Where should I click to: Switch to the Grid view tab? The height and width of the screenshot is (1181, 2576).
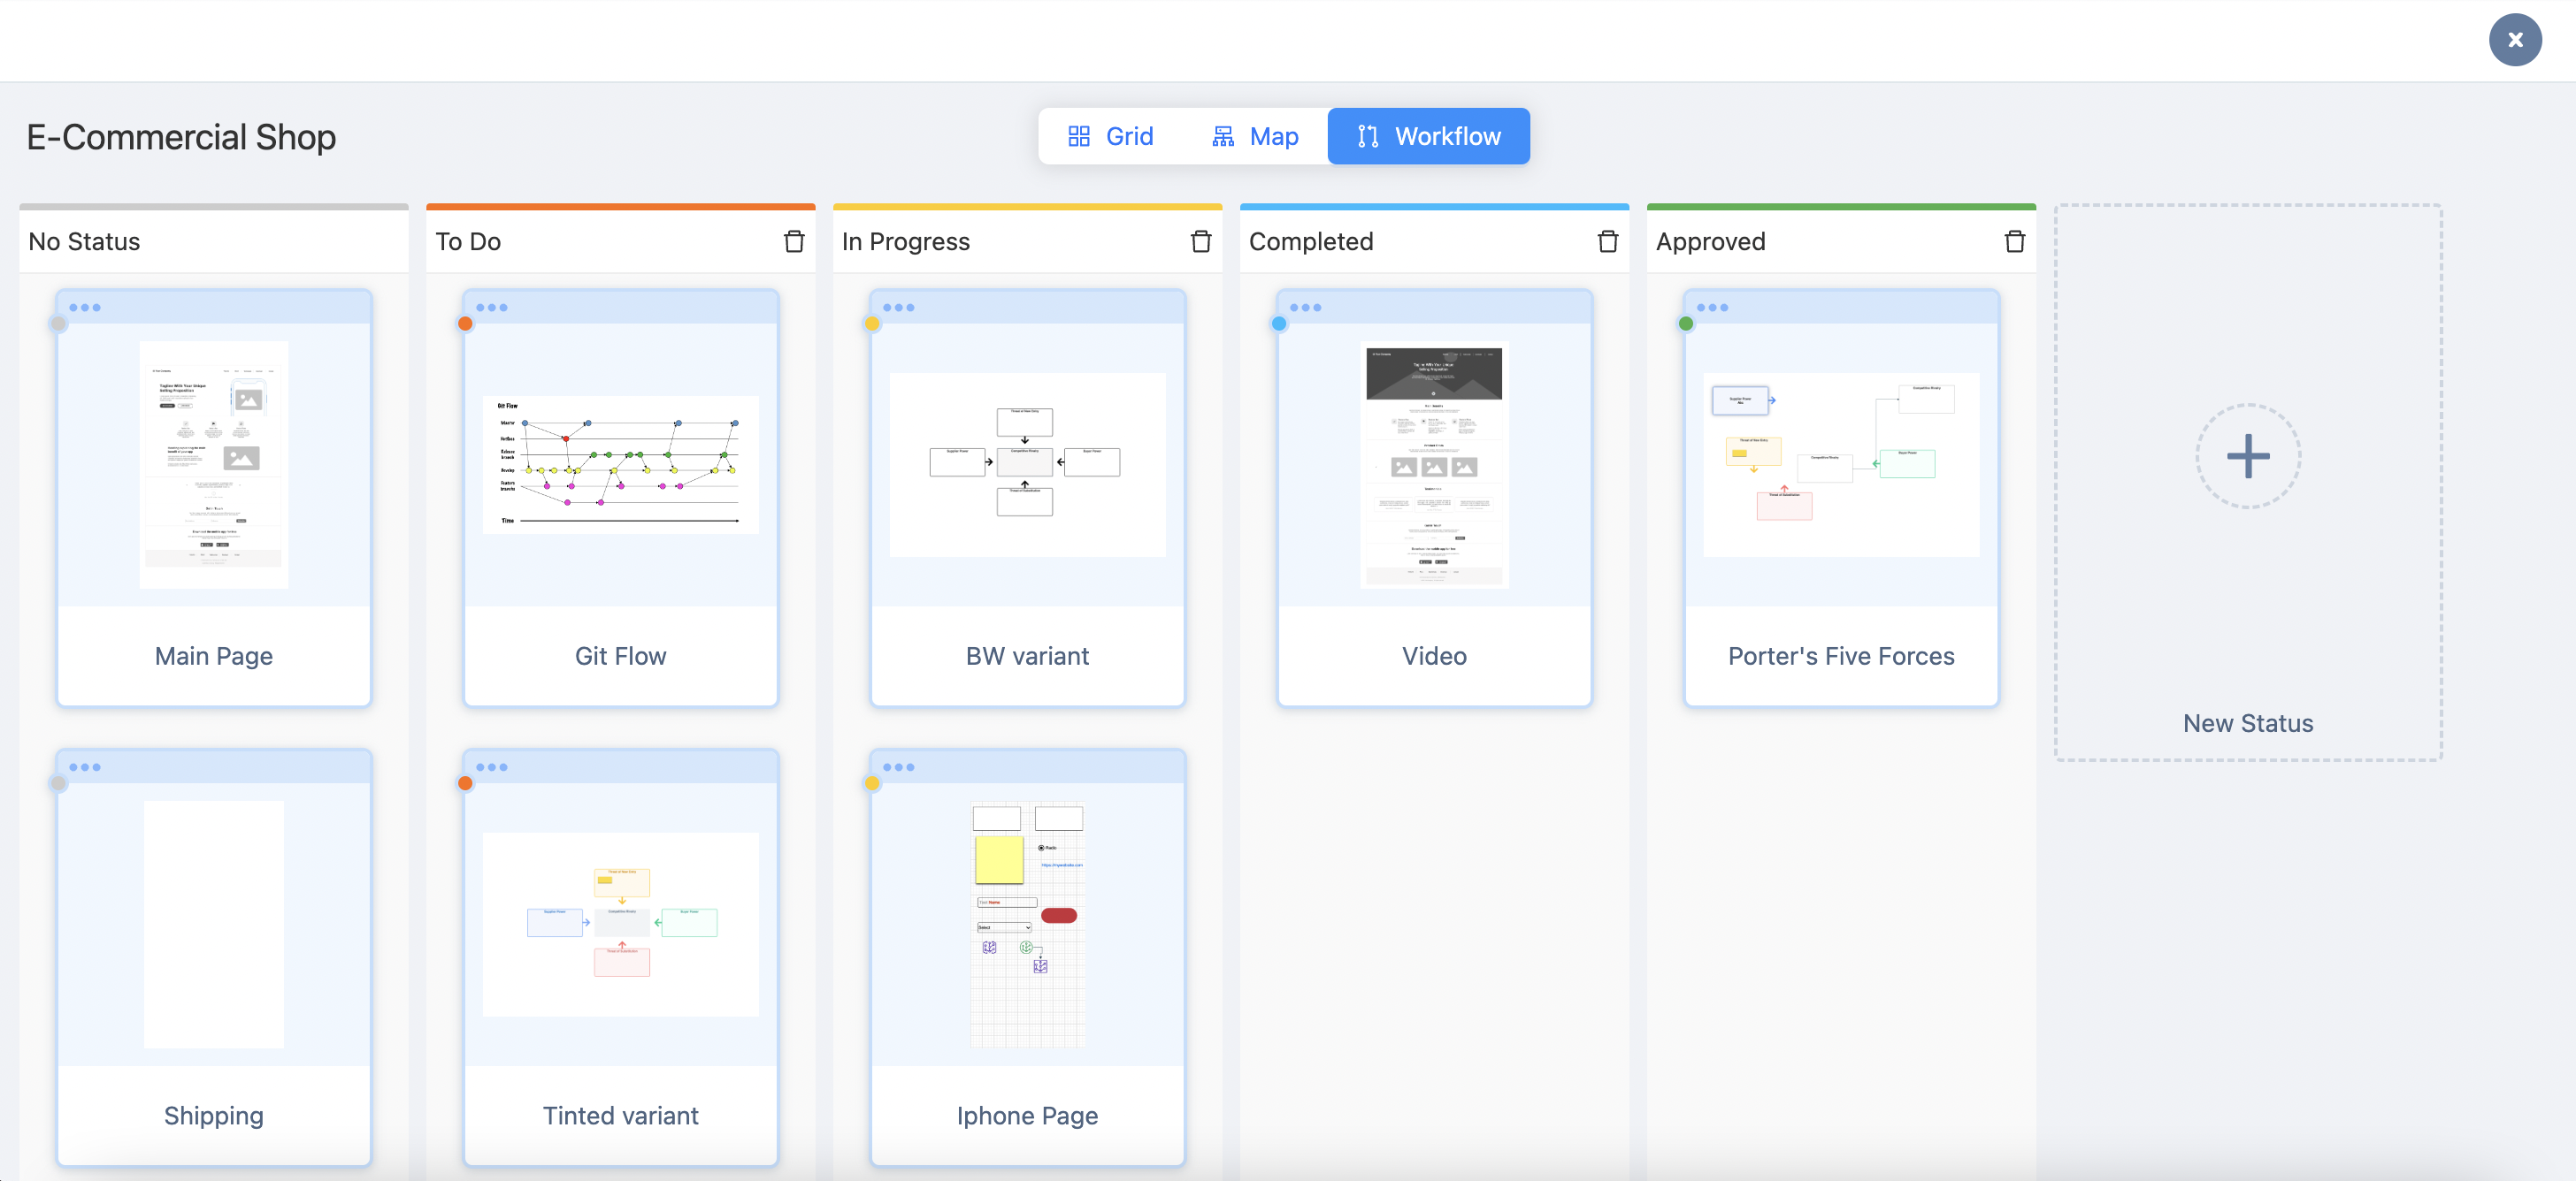tap(1110, 137)
